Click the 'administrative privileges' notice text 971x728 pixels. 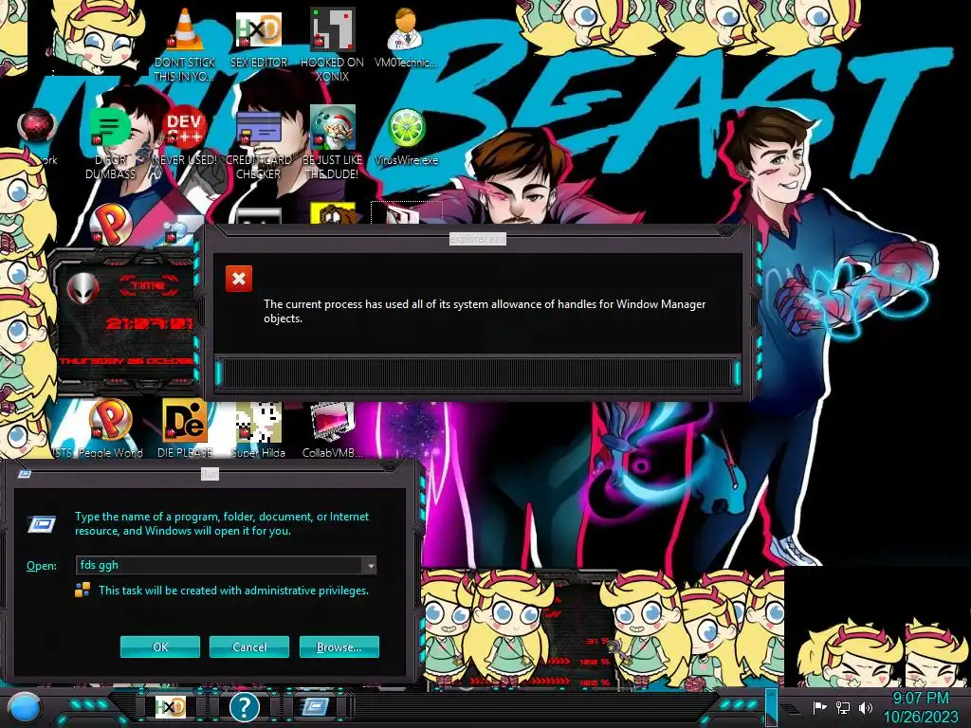point(233,591)
